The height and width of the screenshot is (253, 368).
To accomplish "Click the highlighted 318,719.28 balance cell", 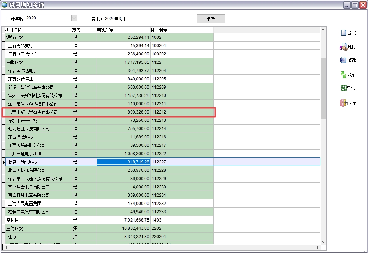I will [123, 162].
